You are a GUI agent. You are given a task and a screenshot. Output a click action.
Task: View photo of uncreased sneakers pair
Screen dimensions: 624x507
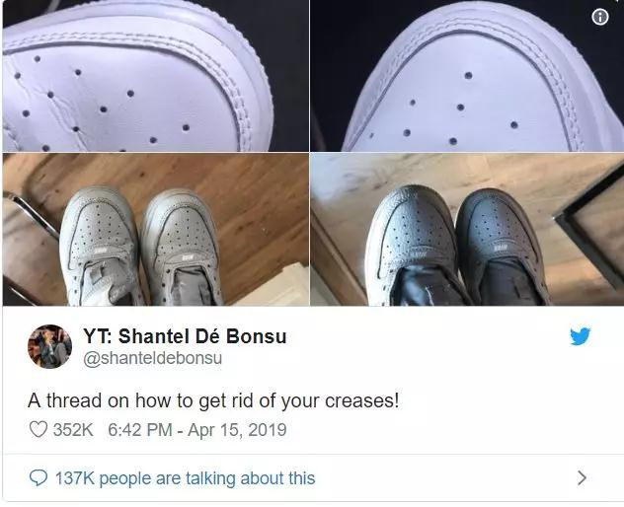tap(467, 230)
